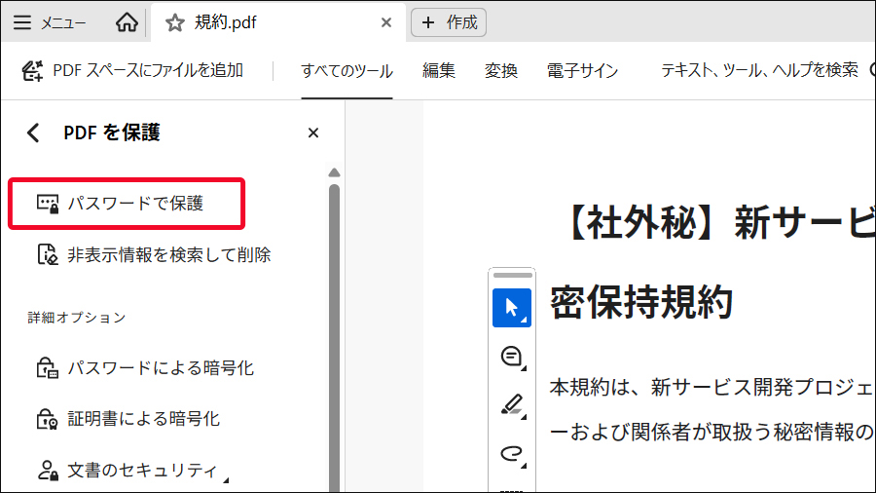Go back from PDF を保護 panel
876x493 pixels.
click(33, 133)
